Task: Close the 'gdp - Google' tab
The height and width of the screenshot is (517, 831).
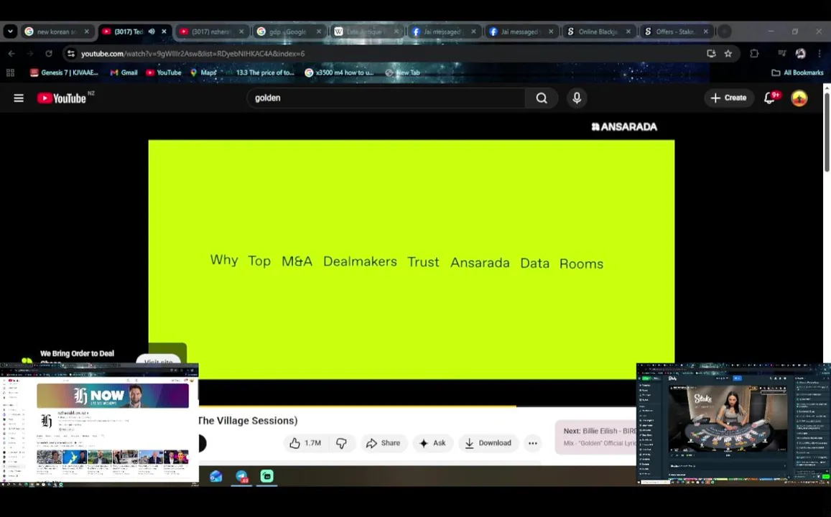Action: pyautogui.click(x=318, y=32)
